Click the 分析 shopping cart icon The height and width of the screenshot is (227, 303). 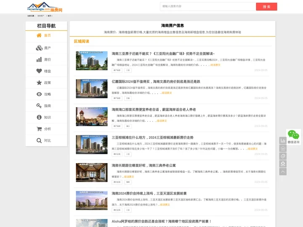[39, 129]
